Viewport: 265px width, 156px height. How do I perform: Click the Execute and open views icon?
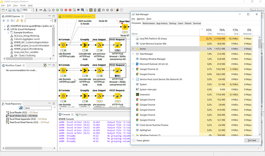[x=62, y=10]
